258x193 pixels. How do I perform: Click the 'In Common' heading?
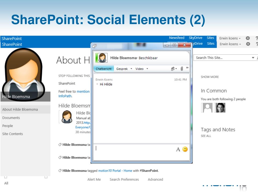click(214, 91)
